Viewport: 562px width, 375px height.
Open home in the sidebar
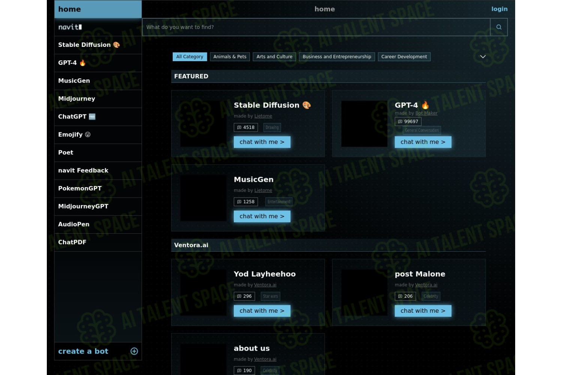pyautogui.click(x=98, y=9)
